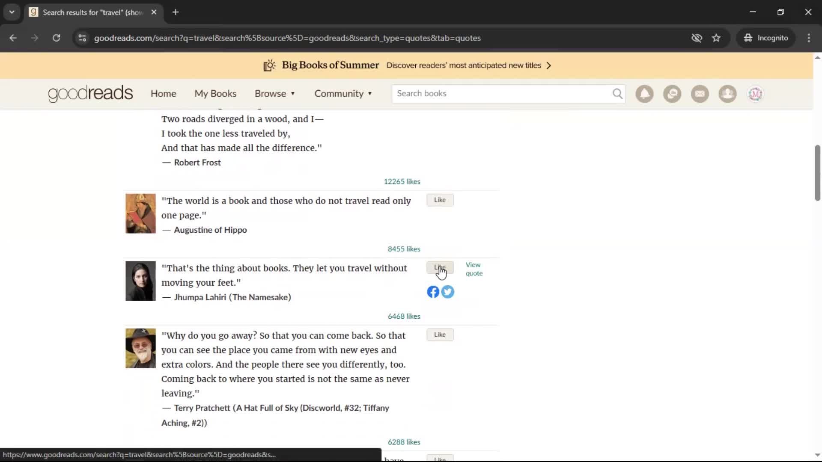Viewport: 822px width, 462px height.
Task: View the 8455 likes link
Action: pyautogui.click(x=404, y=249)
